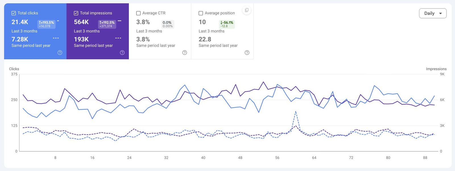Click dashed line legend beside 193K

[x=118, y=38]
